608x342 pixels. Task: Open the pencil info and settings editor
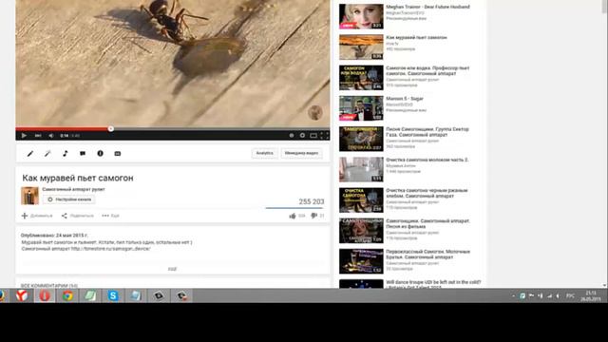coord(29,154)
